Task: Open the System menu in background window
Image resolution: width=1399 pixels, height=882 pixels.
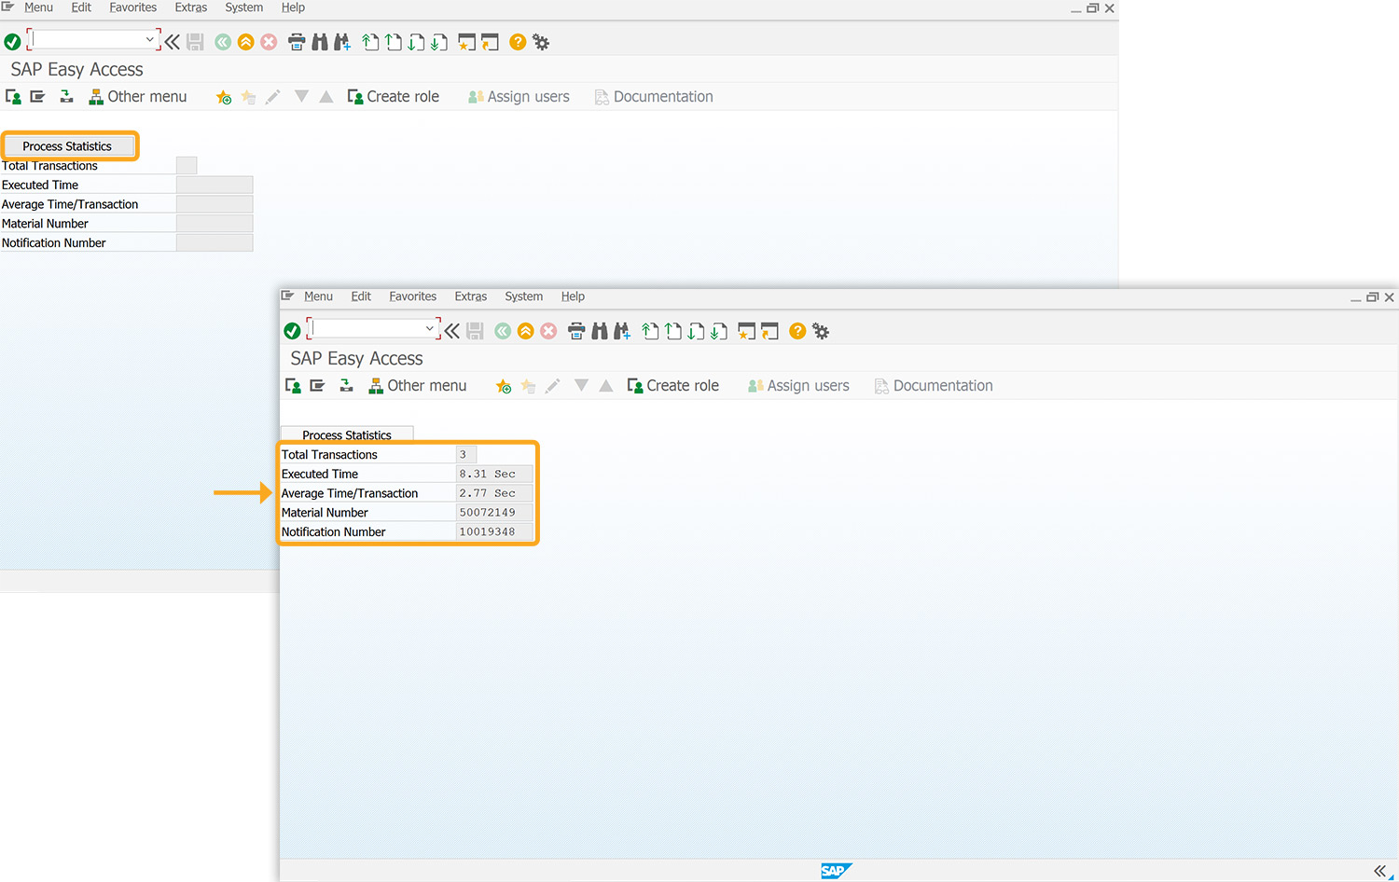Action: tap(243, 7)
